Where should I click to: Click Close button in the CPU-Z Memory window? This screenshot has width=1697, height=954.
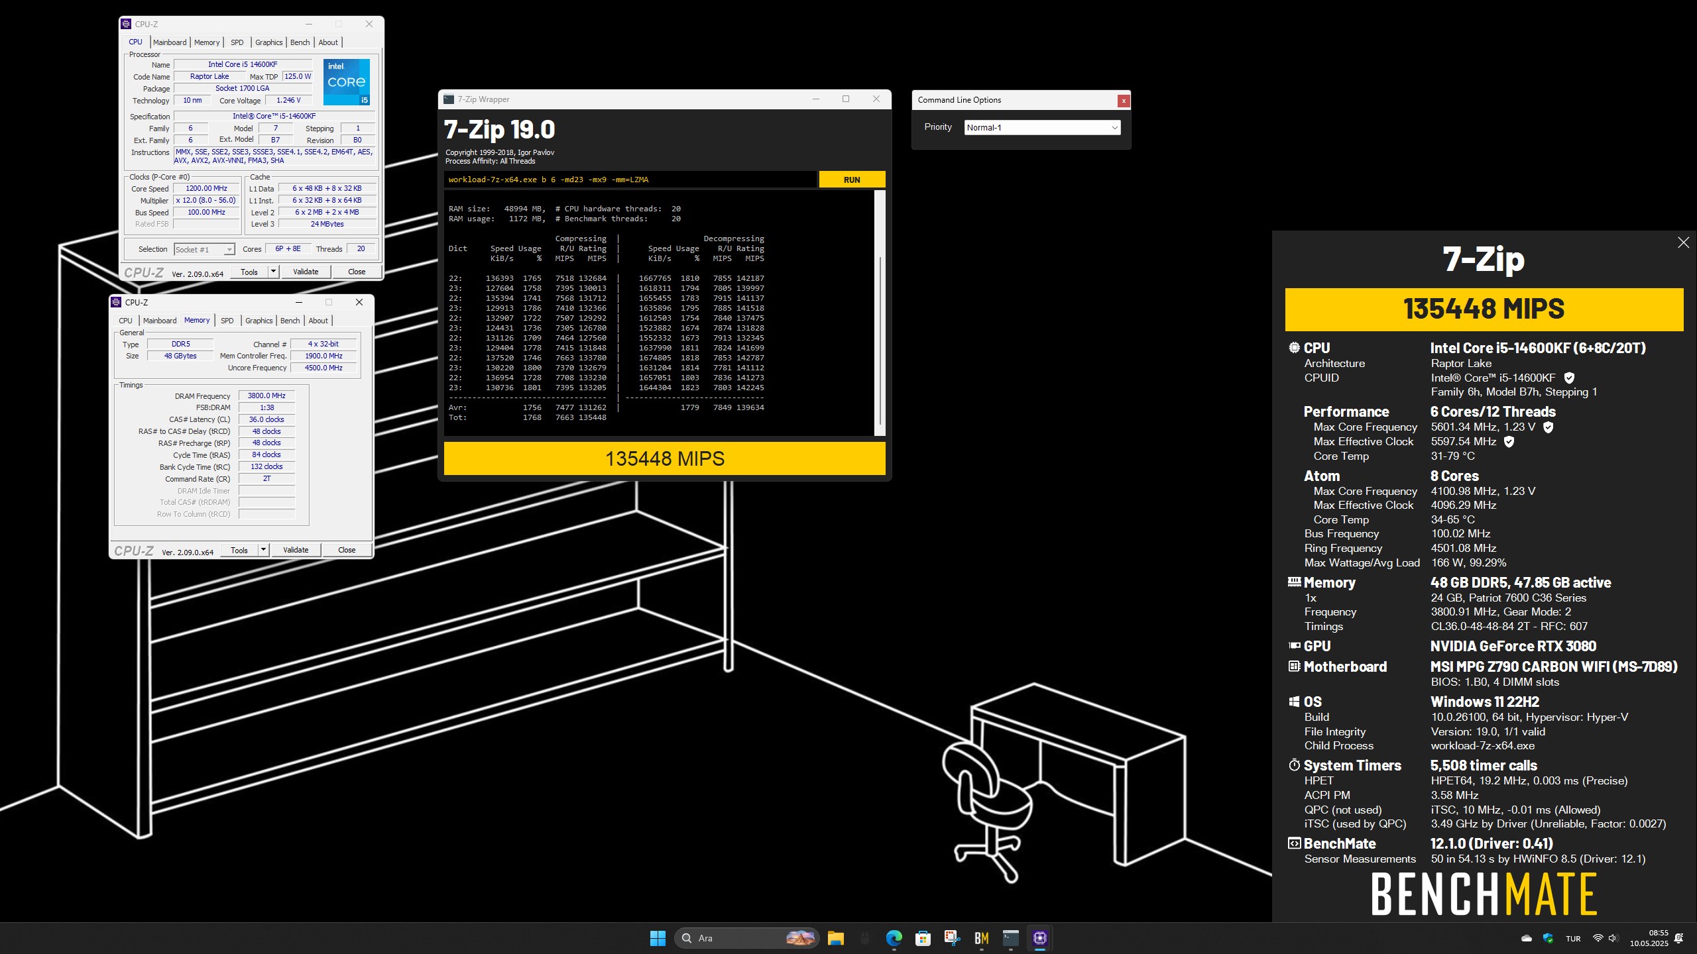tap(347, 550)
